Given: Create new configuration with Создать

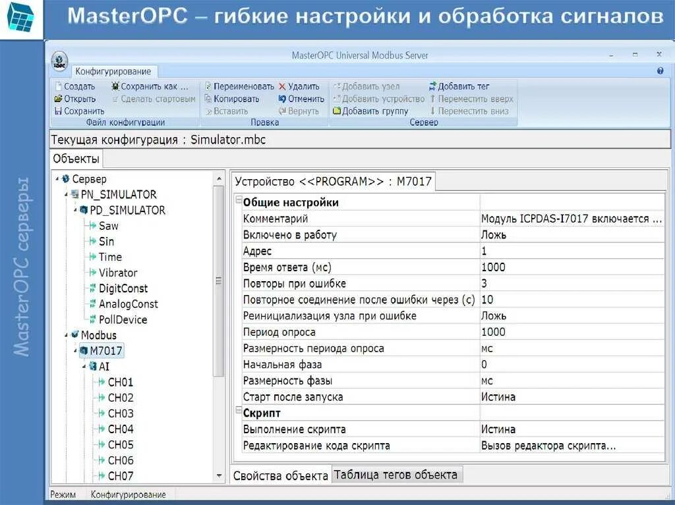Looking at the screenshot, I should tap(74, 86).
